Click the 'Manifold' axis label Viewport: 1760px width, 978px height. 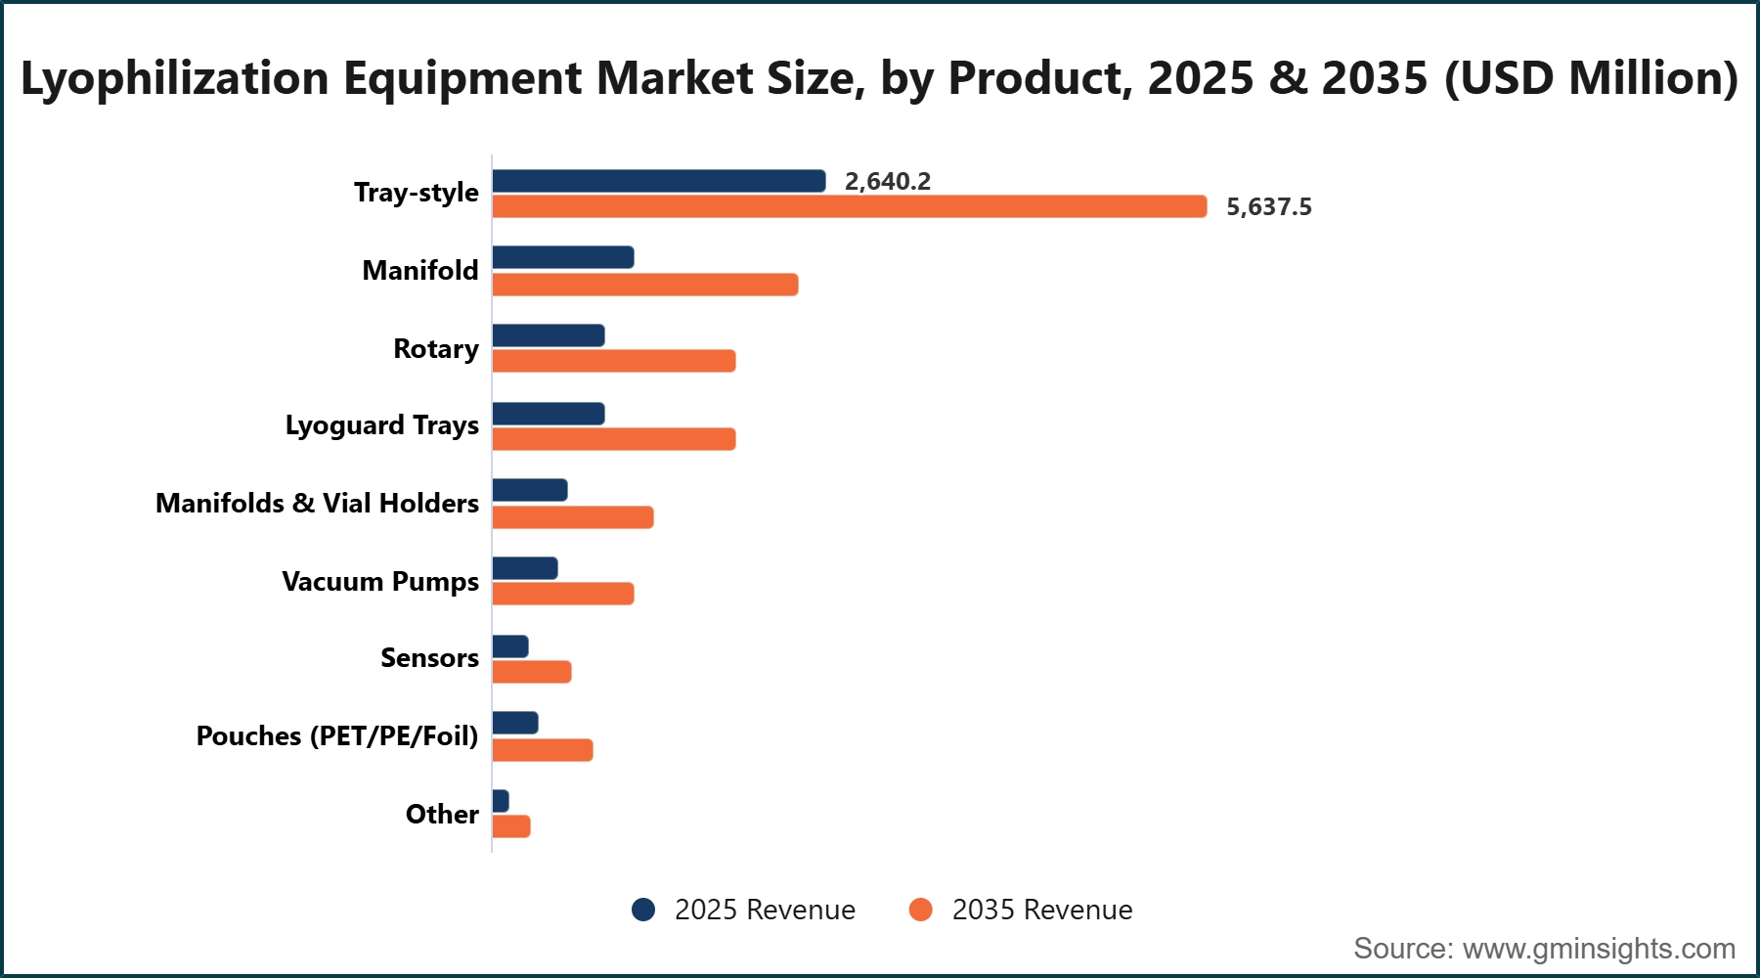point(420,270)
